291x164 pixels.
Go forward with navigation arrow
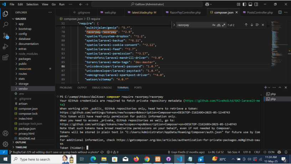point(87,4)
